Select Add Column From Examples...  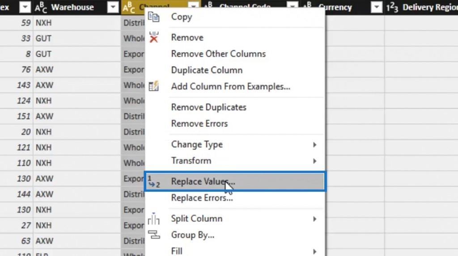[x=235, y=86]
